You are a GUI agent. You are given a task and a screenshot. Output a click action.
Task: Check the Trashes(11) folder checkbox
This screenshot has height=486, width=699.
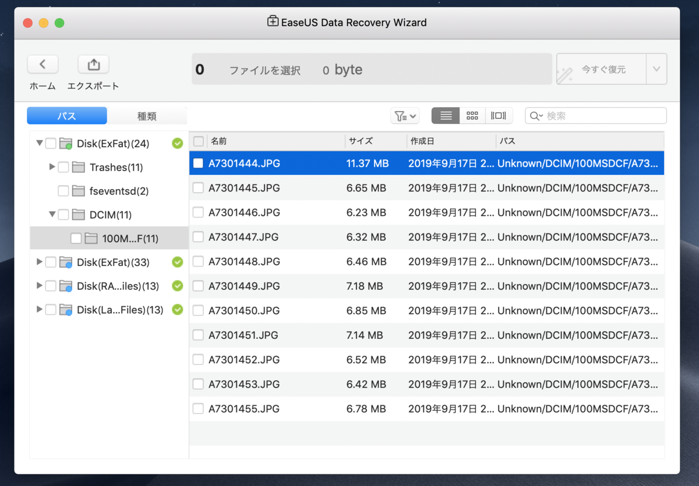coord(63,168)
